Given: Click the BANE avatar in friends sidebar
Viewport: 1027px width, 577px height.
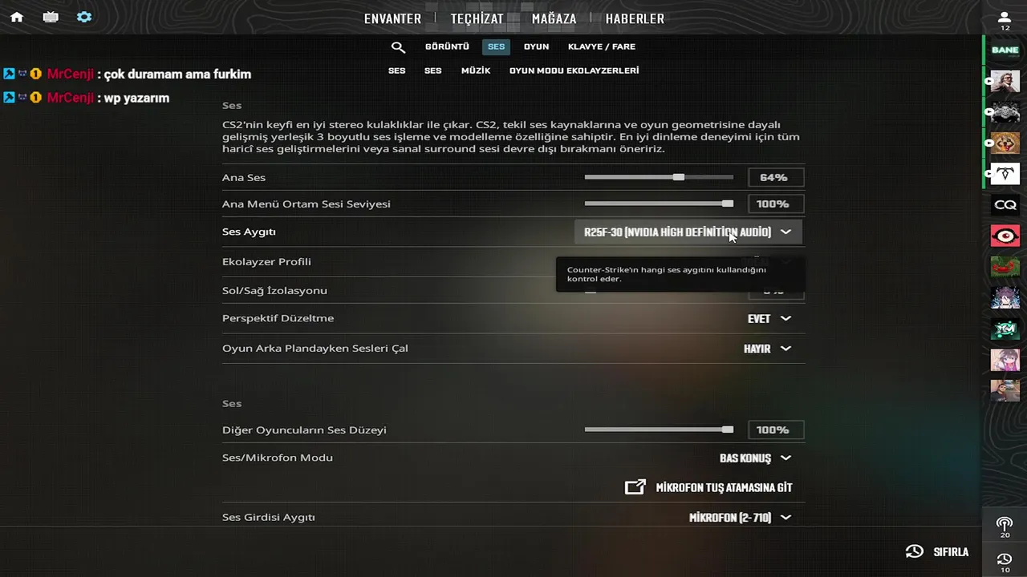Looking at the screenshot, I should click(1005, 50).
